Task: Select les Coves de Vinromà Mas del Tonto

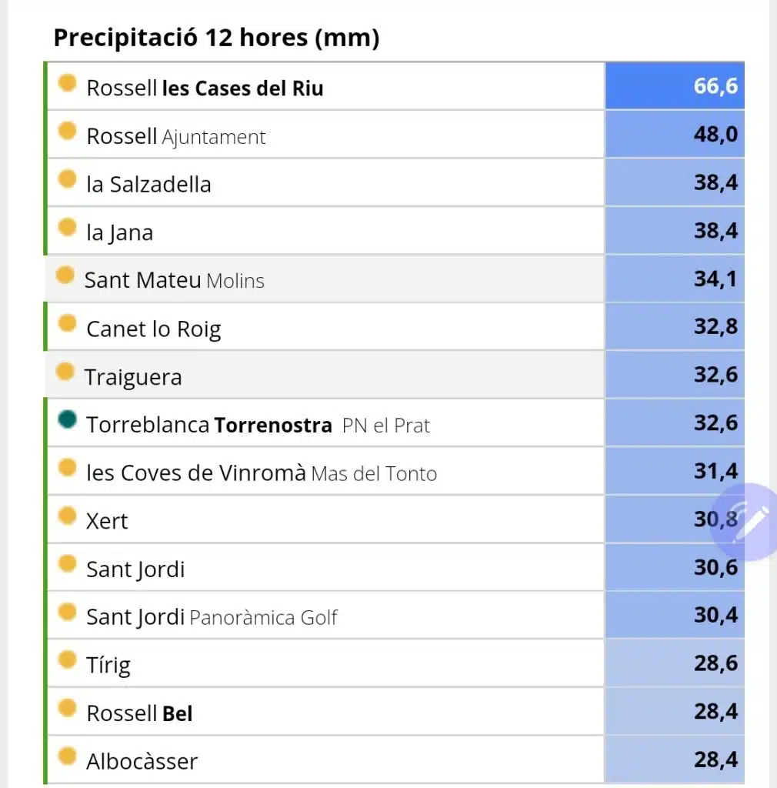Action: [325, 472]
